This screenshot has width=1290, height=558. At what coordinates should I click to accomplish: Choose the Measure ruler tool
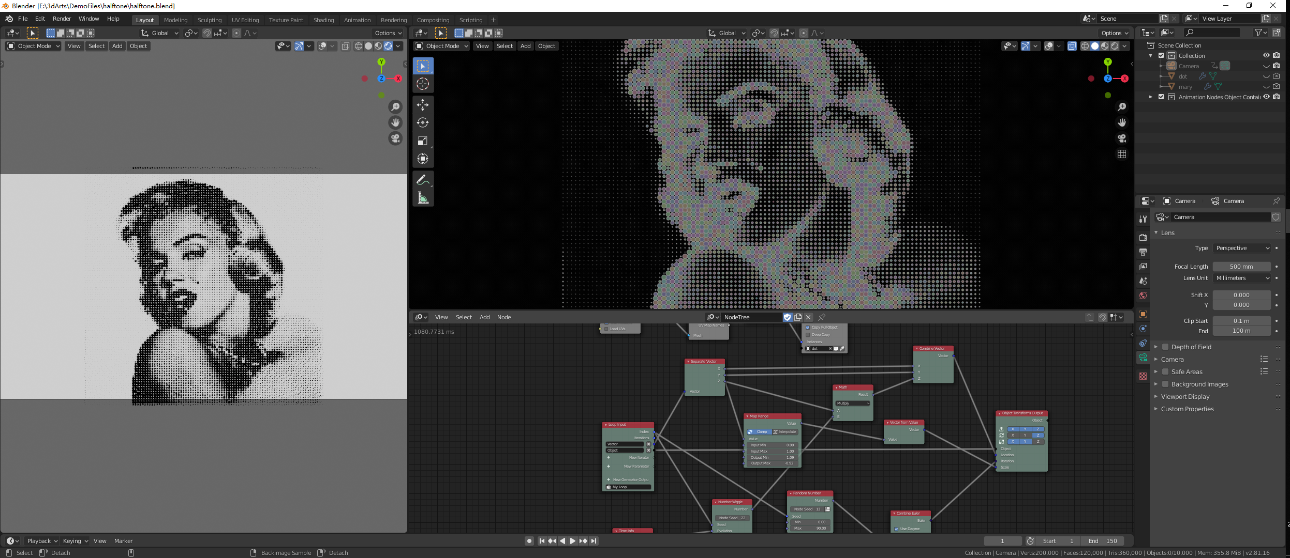pyautogui.click(x=423, y=198)
